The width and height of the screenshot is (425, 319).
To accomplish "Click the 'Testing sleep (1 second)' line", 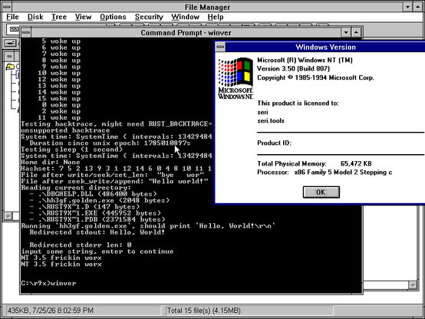I will pyautogui.click(x=72, y=150).
